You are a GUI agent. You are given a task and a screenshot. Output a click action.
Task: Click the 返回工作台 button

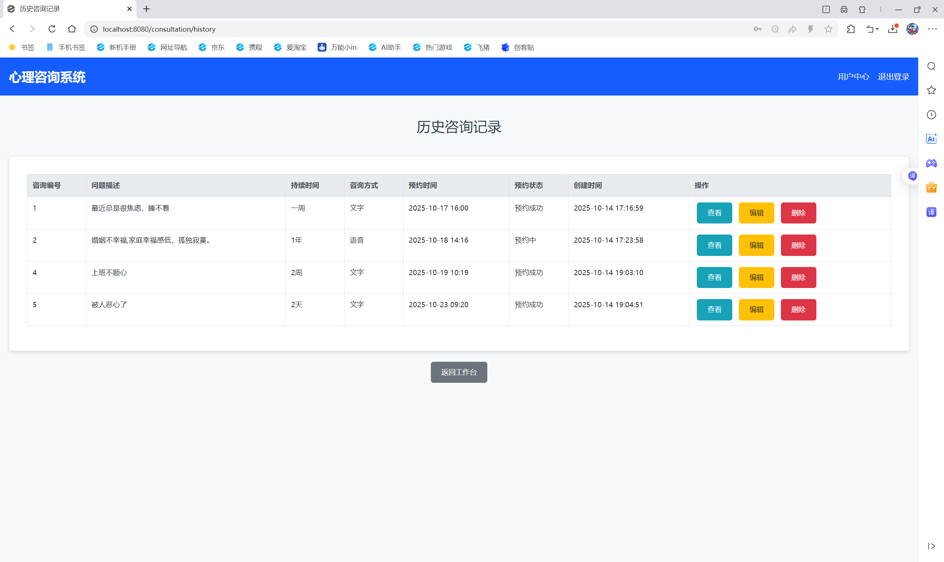459,372
